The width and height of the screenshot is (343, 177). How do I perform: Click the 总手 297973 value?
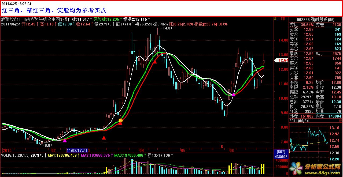coord(307,97)
